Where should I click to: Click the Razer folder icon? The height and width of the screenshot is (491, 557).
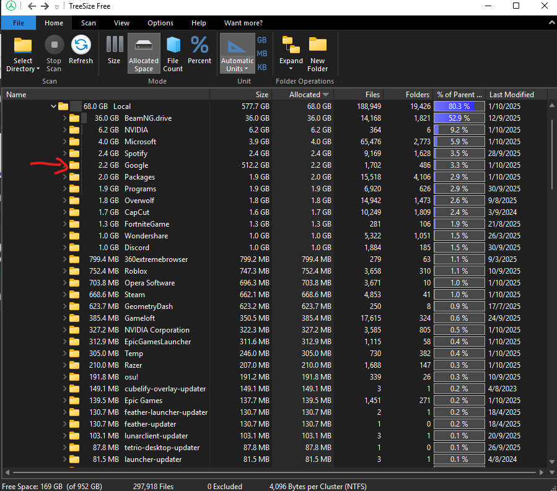74,365
